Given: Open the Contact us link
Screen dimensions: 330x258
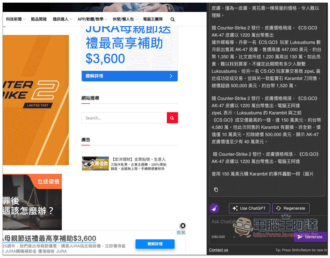Looking at the screenshot, I should pos(218,250).
